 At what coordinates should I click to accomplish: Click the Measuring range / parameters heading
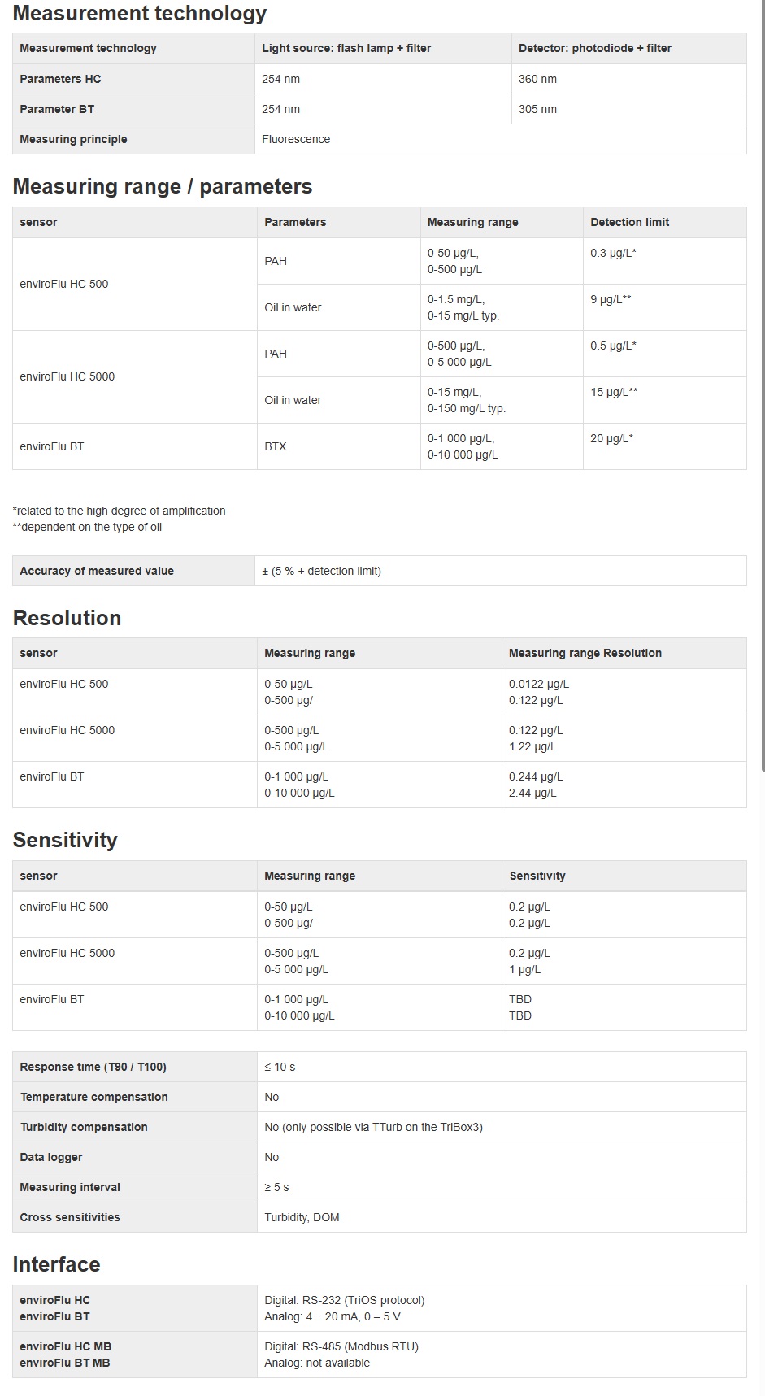pyautogui.click(x=163, y=186)
